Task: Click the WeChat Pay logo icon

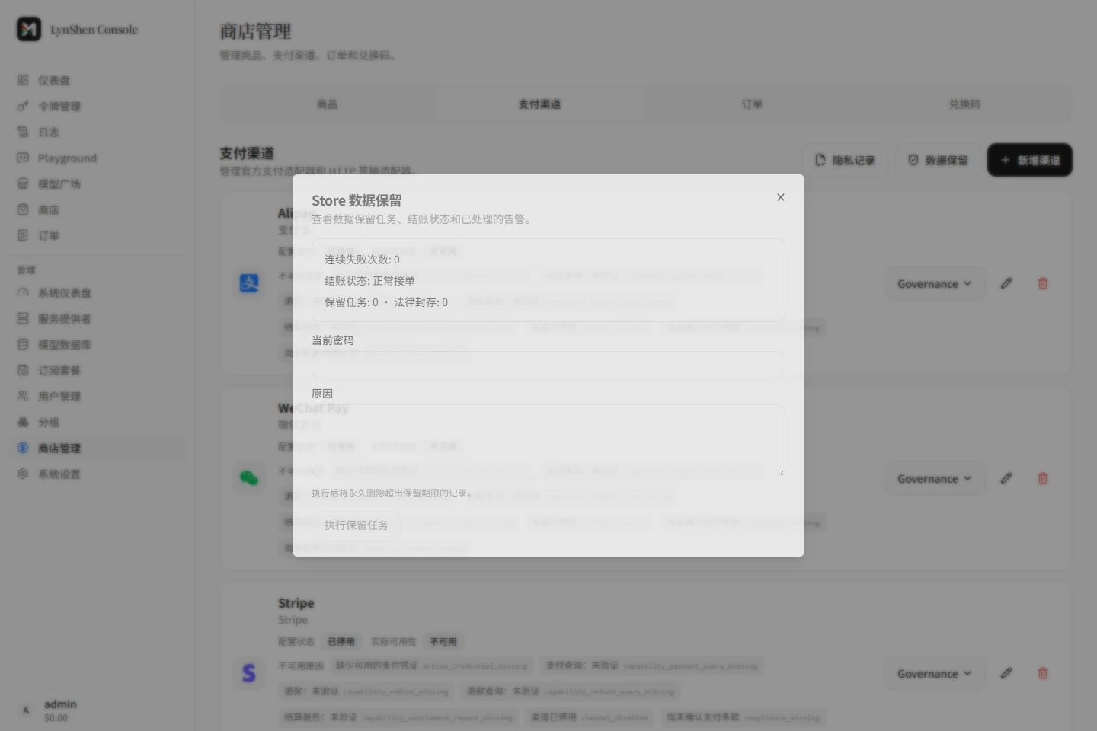Action: coord(249,478)
